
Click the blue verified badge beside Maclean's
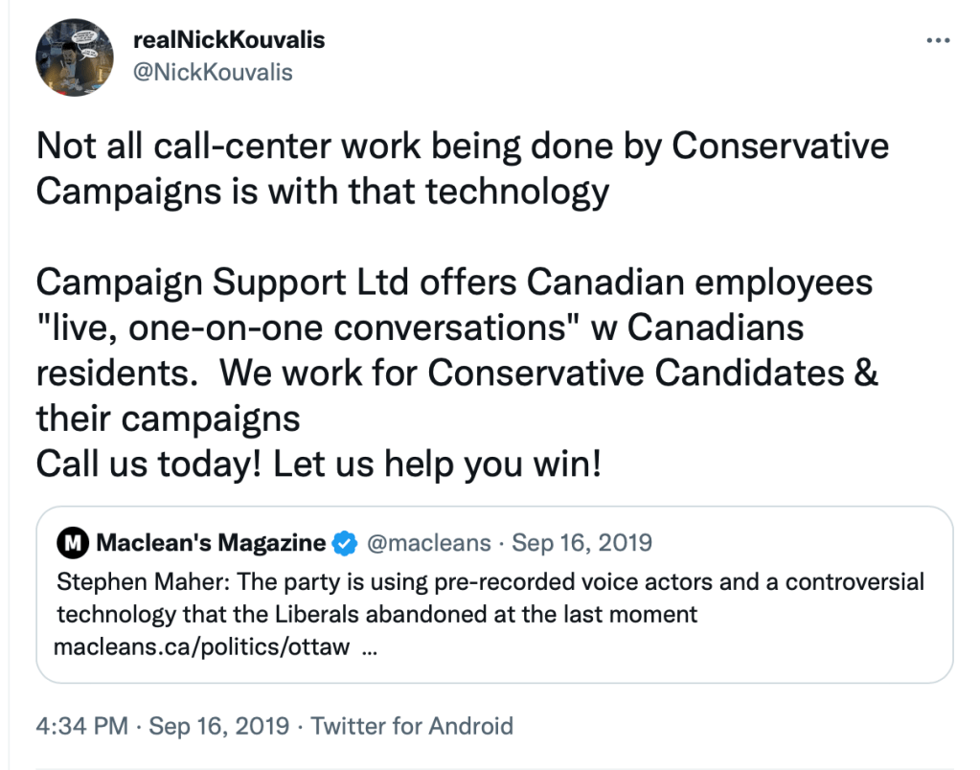click(x=343, y=543)
